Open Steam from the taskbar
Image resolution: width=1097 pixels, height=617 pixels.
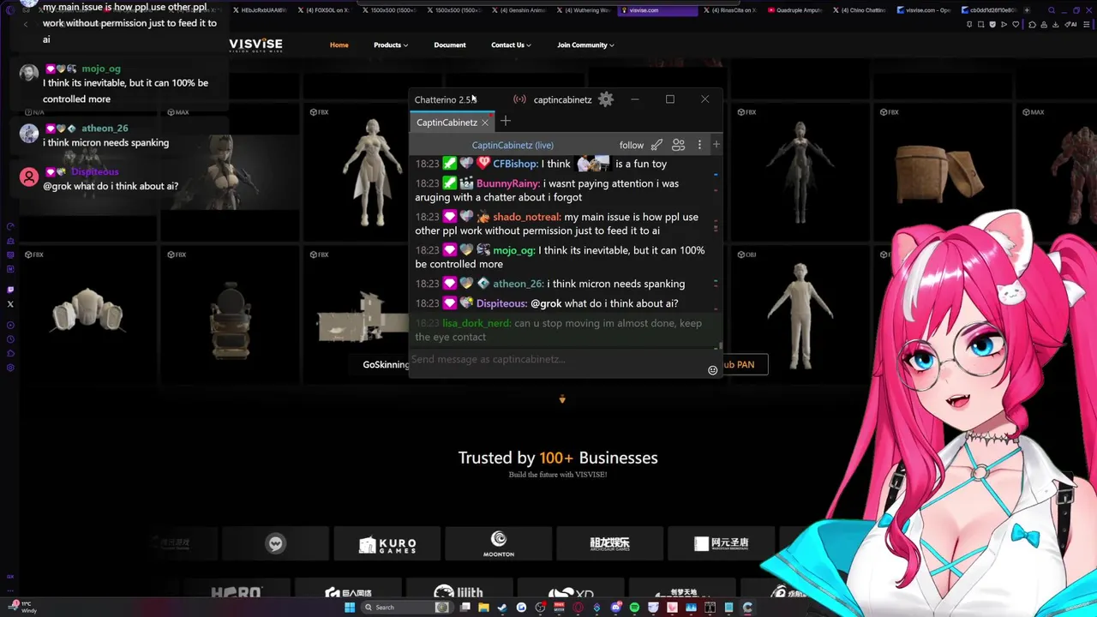pyautogui.click(x=503, y=608)
